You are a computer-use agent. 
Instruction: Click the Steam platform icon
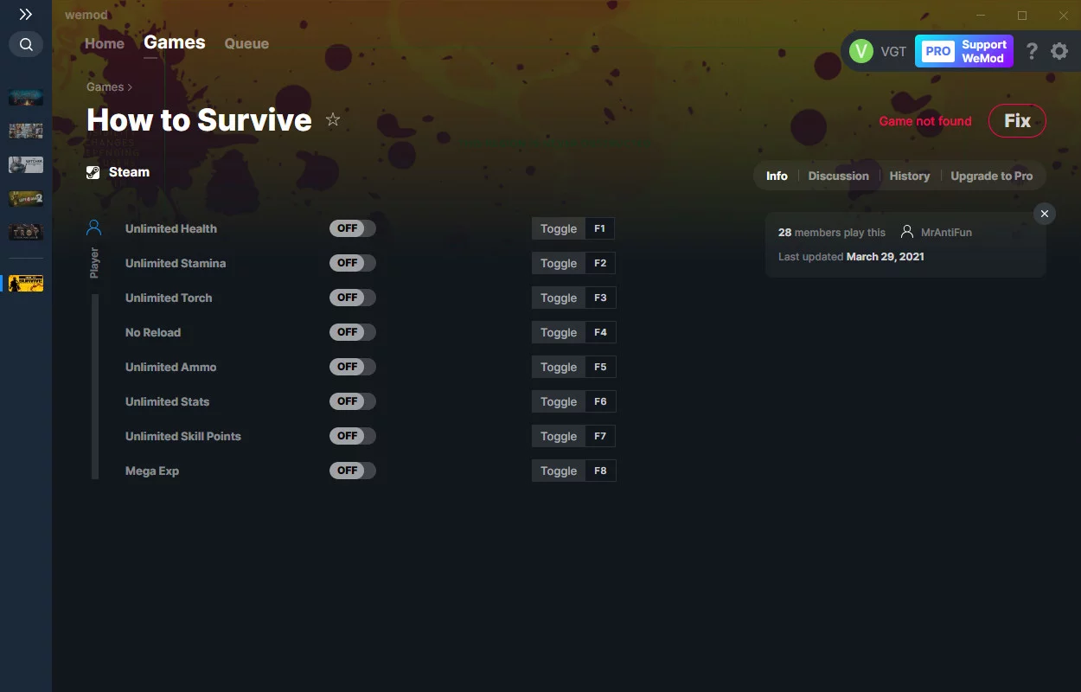point(93,172)
